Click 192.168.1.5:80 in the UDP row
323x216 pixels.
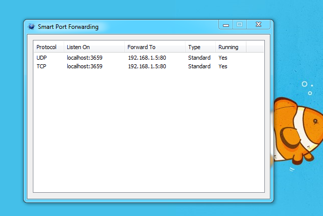[147, 58]
